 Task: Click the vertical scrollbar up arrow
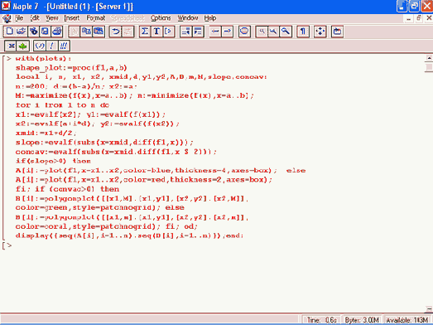[x=429, y=58]
